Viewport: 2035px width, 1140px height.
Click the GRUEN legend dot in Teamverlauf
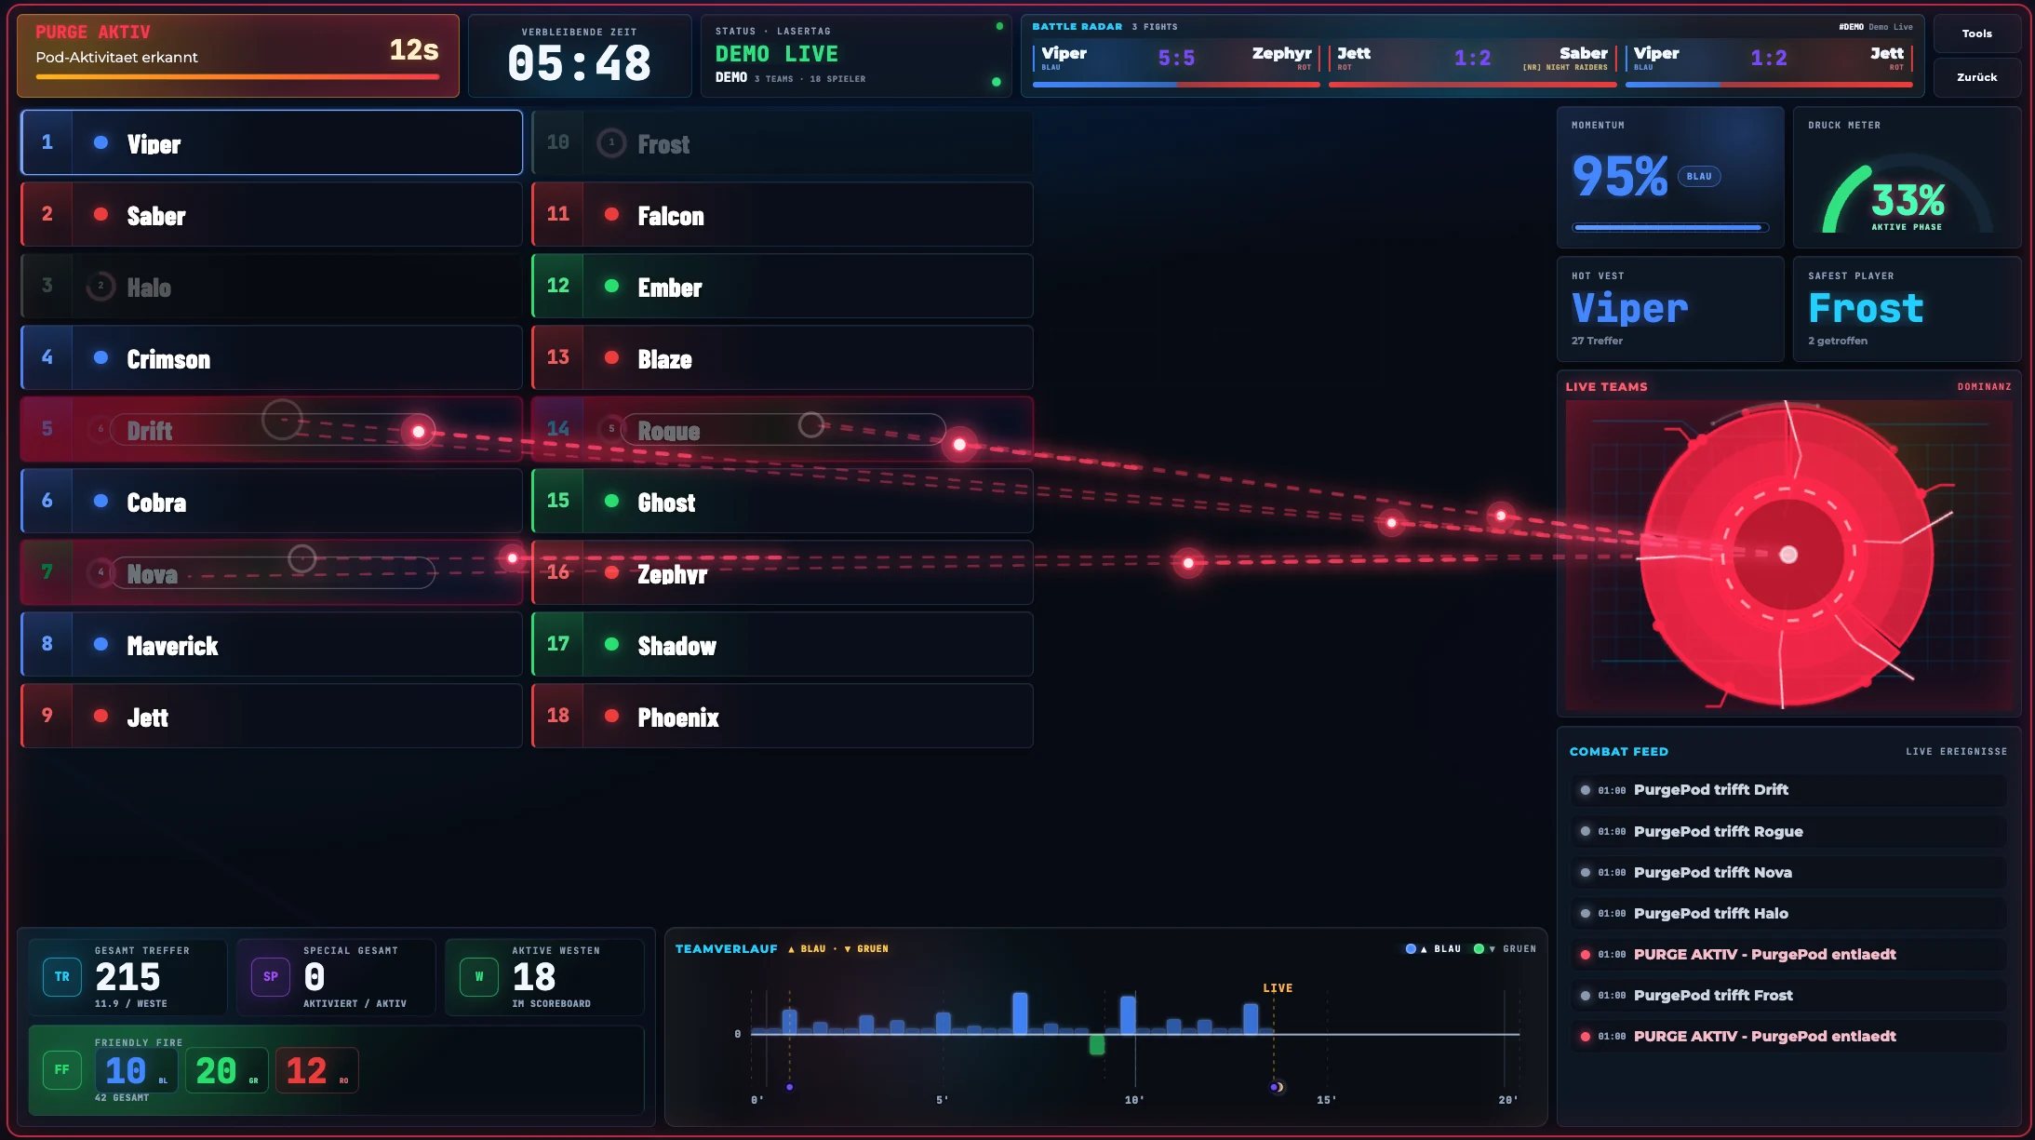click(1479, 949)
